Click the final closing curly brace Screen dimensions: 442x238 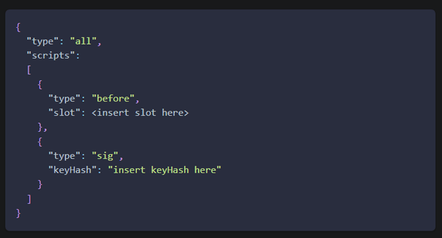click(18, 213)
